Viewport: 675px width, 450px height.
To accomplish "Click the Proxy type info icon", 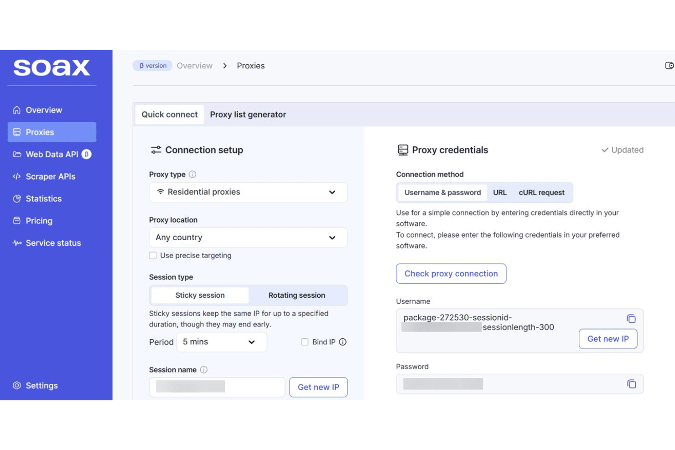I will (x=192, y=174).
